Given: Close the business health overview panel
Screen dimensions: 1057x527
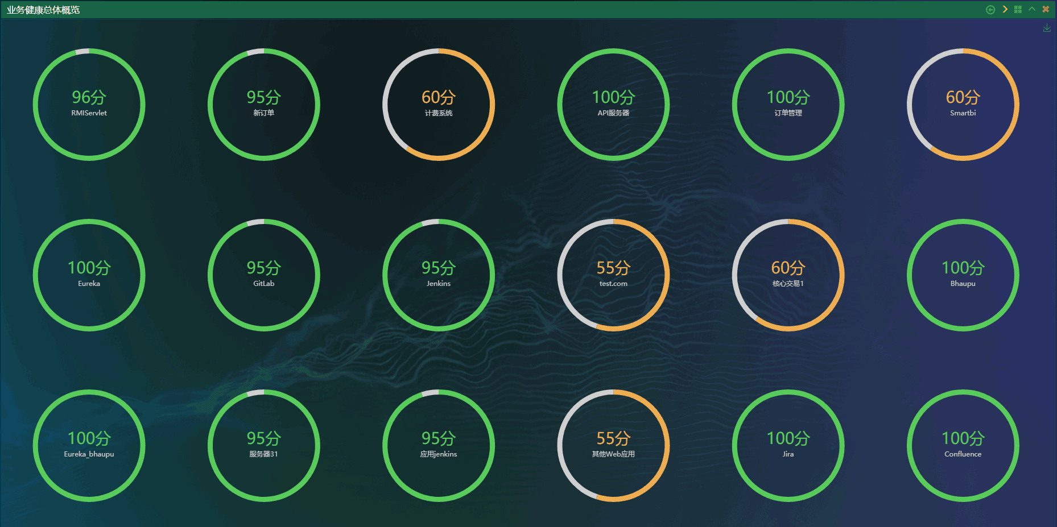Looking at the screenshot, I should [1046, 9].
